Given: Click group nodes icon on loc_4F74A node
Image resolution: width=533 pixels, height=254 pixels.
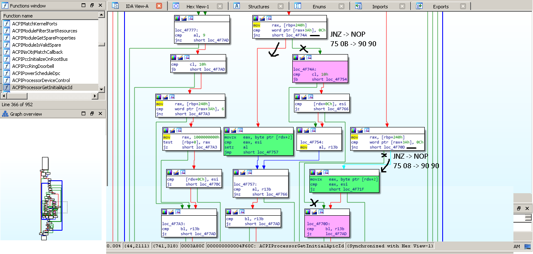Looking at the screenshot, I should tap(309, 58).
